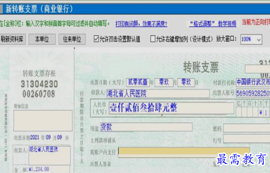Edit the stub 收款人 field
Viewport: 270px width, 173px height.
[x=50, y=155]
